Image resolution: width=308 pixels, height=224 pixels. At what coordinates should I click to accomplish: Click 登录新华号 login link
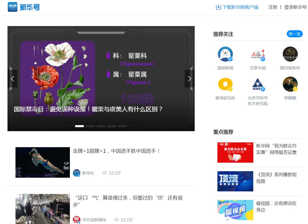(296, 7)
